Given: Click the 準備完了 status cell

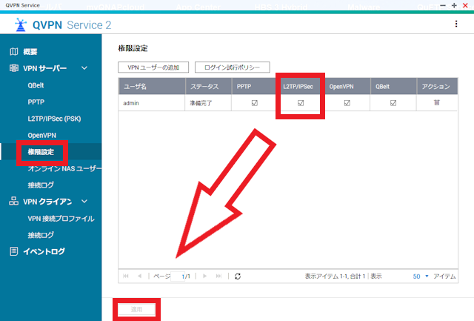Looking at the screenshot, I should coord(208,103).
